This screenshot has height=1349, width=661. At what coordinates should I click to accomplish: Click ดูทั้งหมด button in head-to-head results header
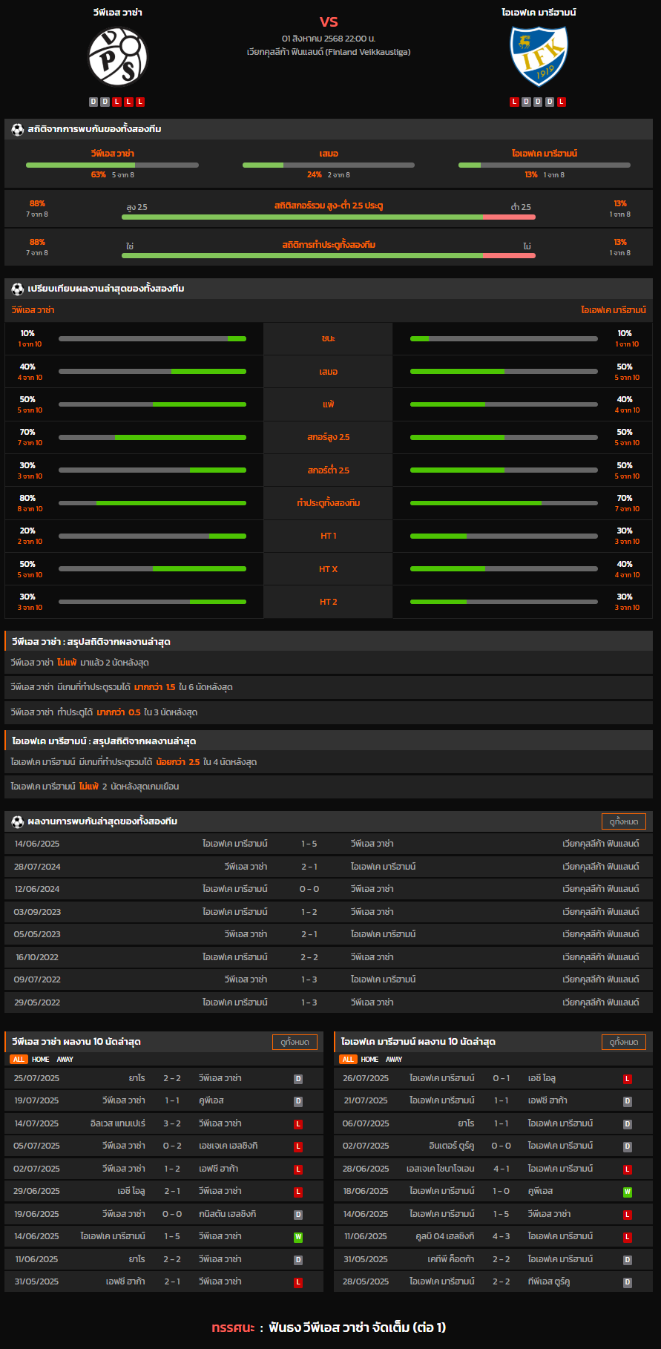pos(624,821)
